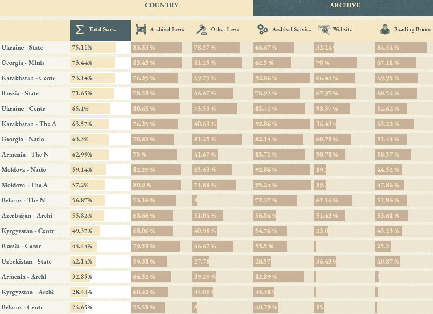Click the 70% Website bar for Georgia

[x=335, y=63]
